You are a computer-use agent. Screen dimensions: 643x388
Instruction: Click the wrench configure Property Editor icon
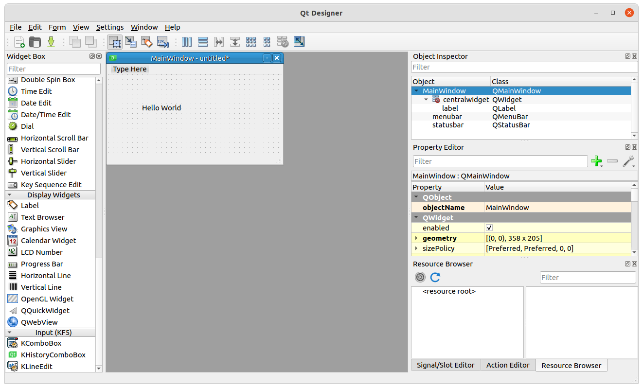point(628,161)
